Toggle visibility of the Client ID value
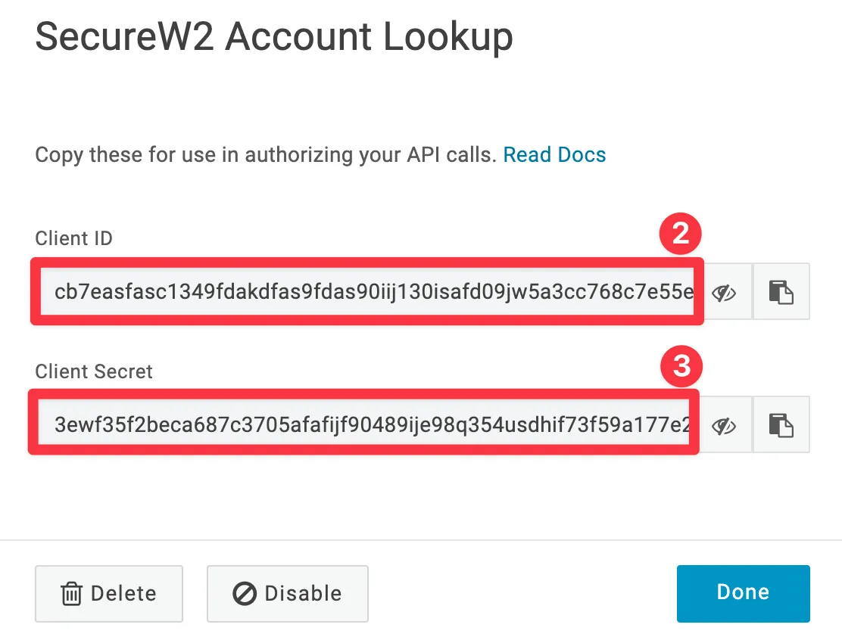Image resolution: width=842 pixels, height=640 pixels. pos(725,292)
